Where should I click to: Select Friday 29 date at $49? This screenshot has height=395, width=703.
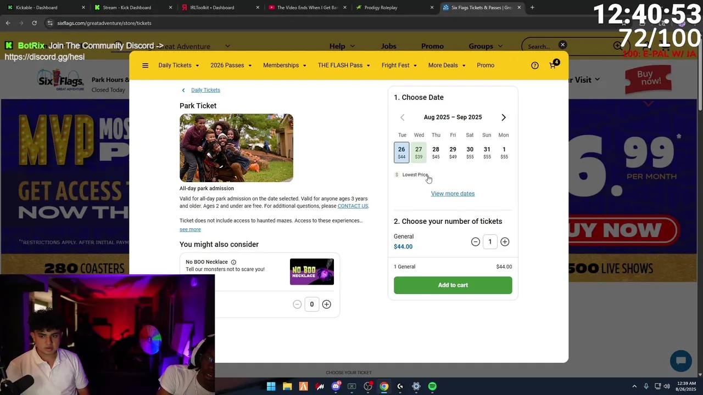coord(453,153)
